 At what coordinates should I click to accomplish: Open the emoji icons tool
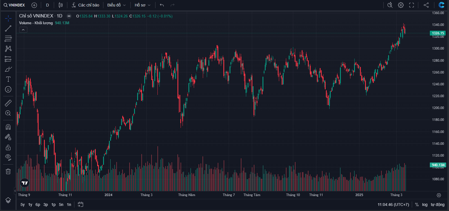pyautogui.click(x=8, y=89)
